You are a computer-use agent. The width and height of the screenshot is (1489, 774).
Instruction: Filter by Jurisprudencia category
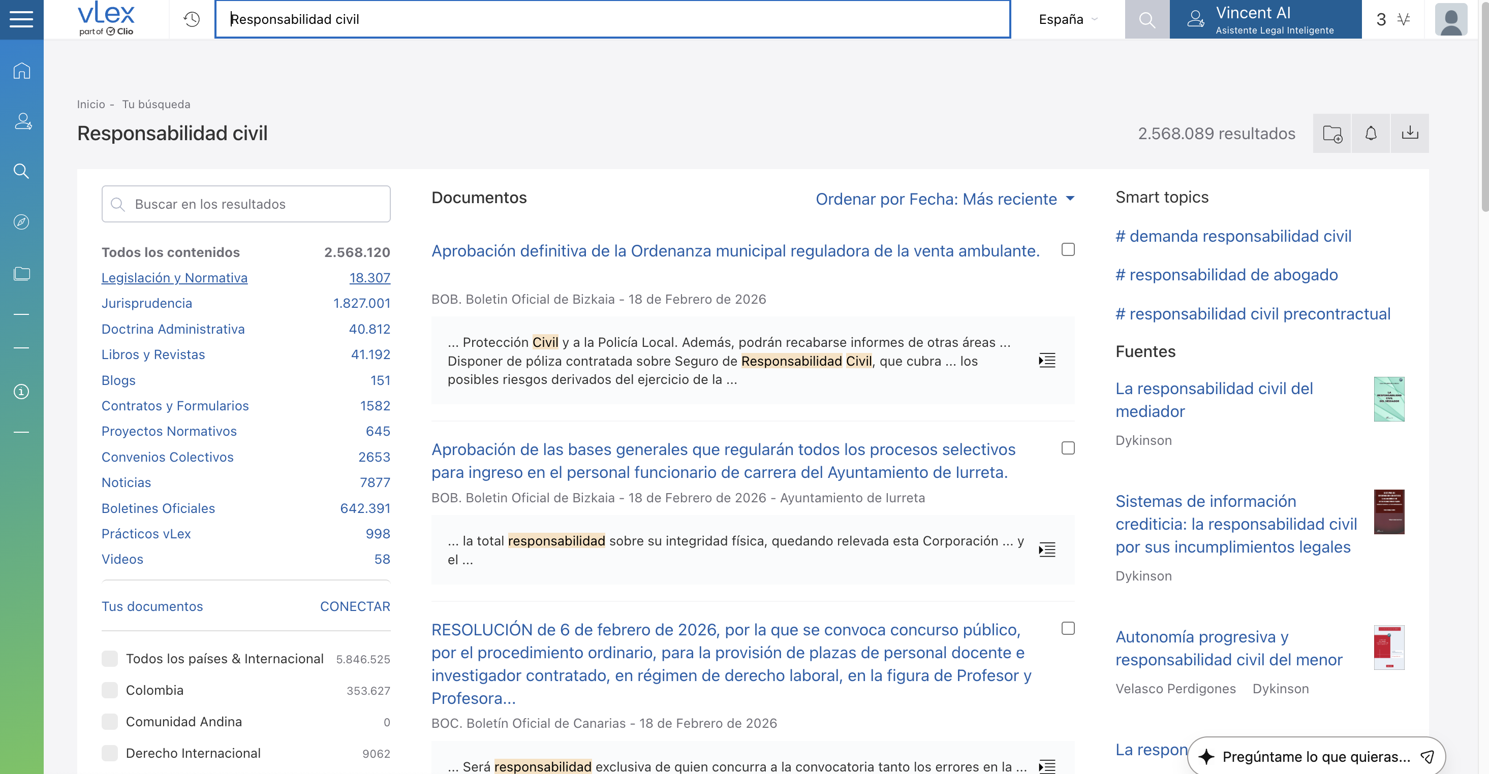[x=147, y=303]
